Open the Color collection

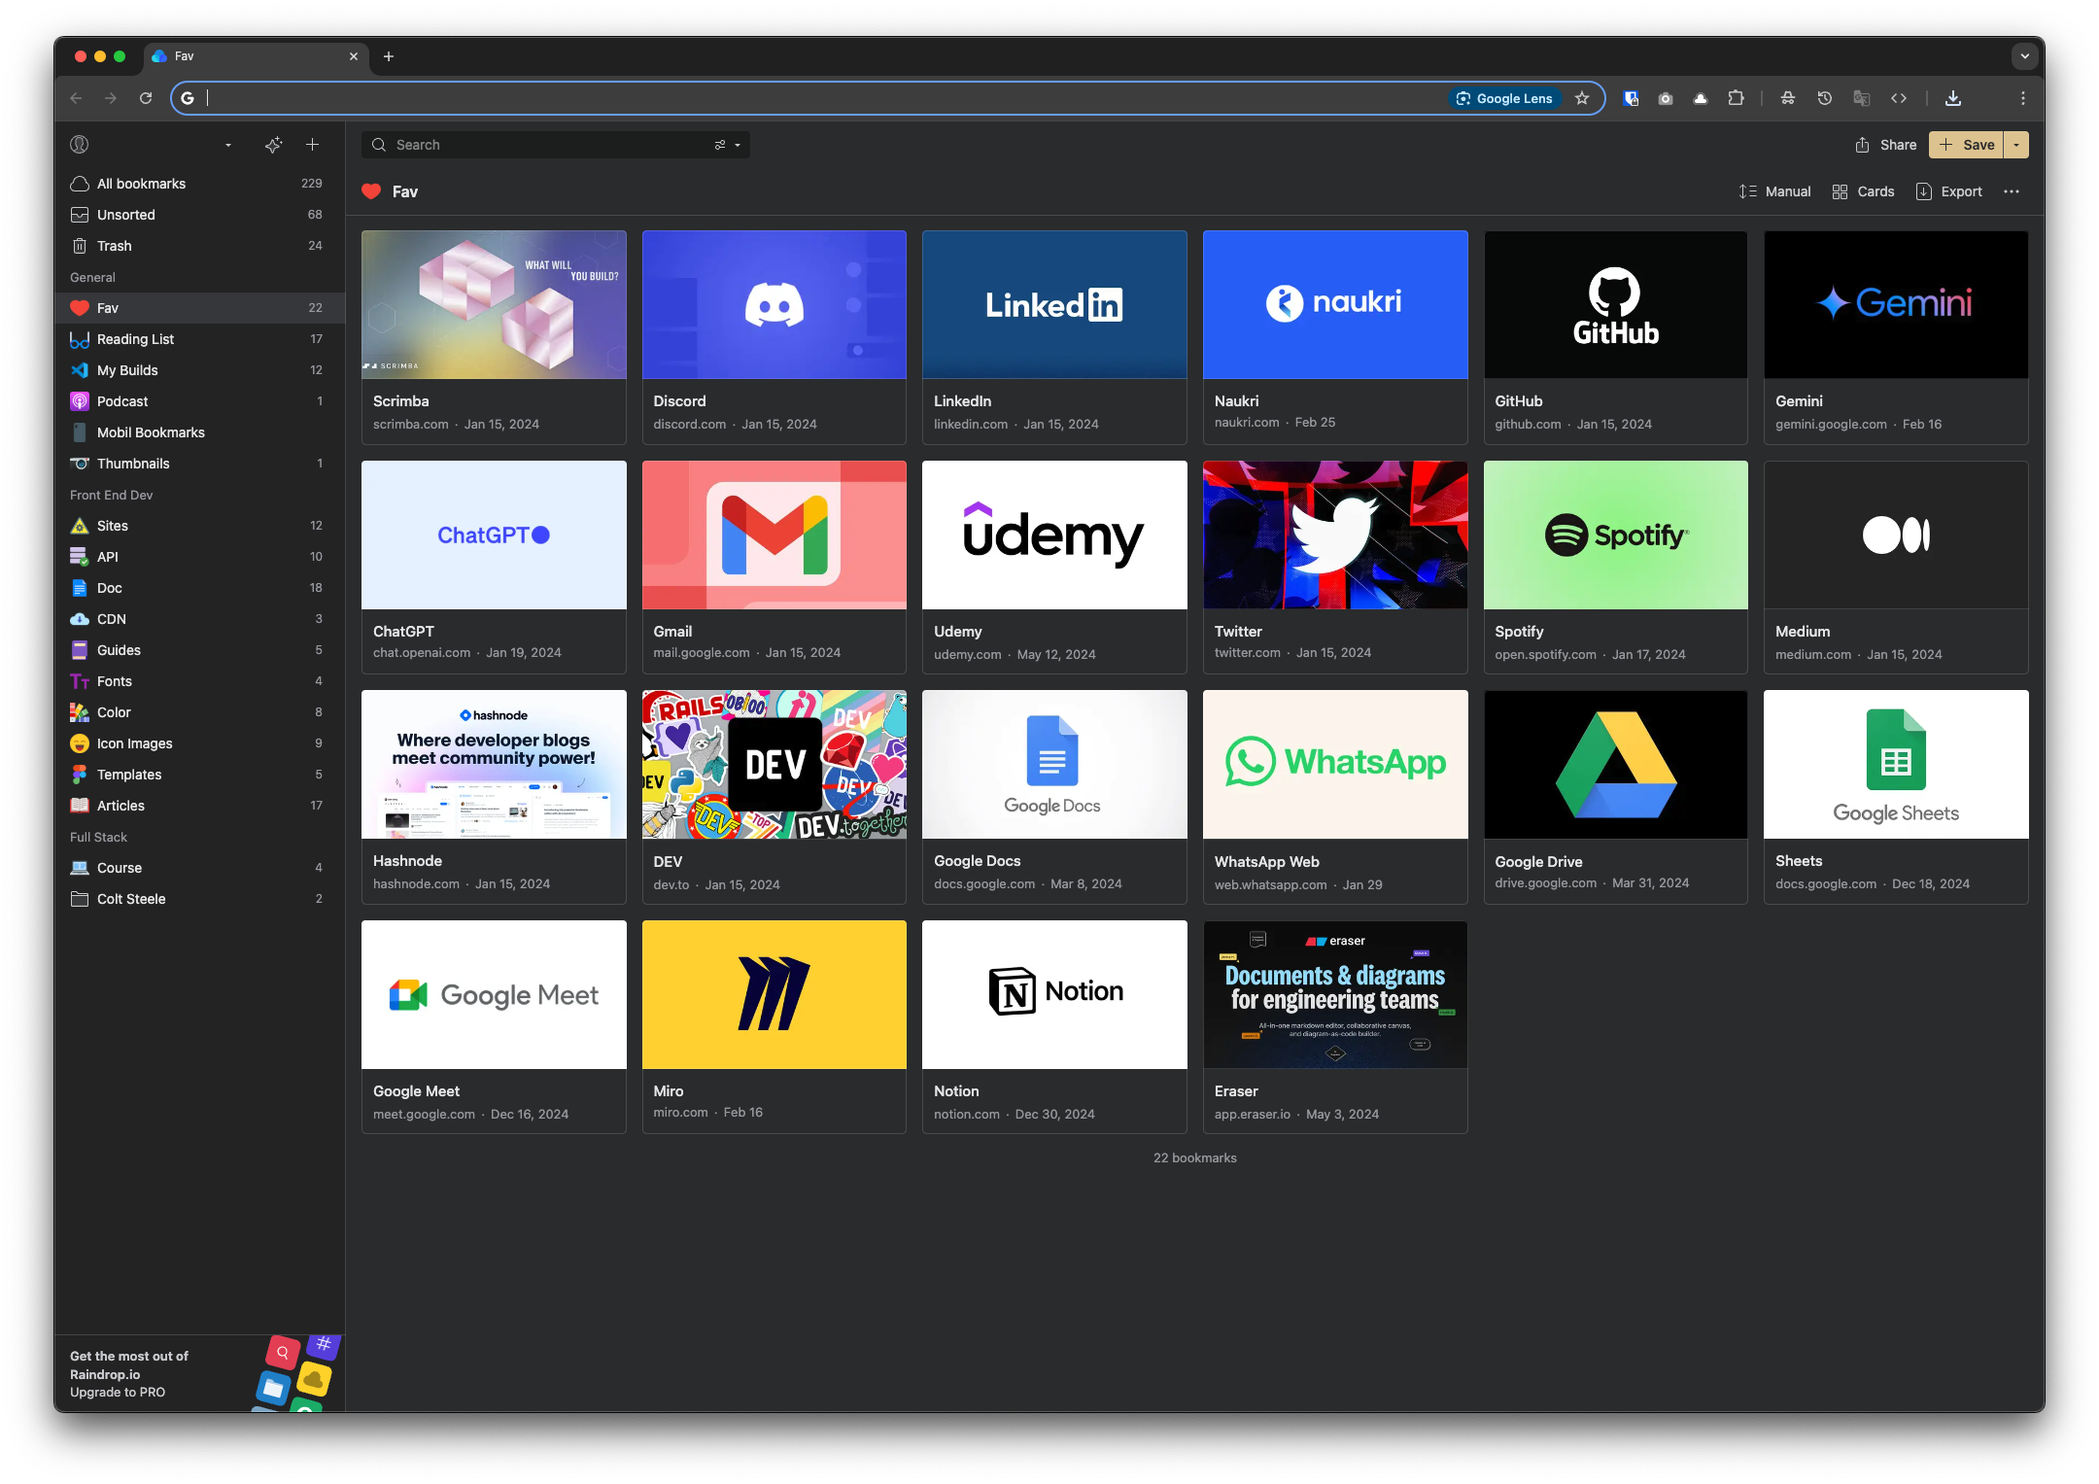tap(199, 712)
